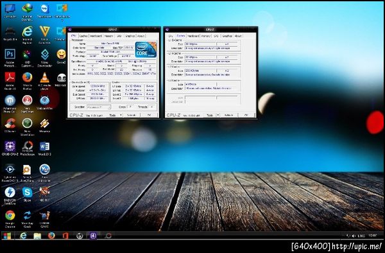Open the Freemake Video Converter shortcut
The width and height of the screenshot is (385, 253).
44,35
